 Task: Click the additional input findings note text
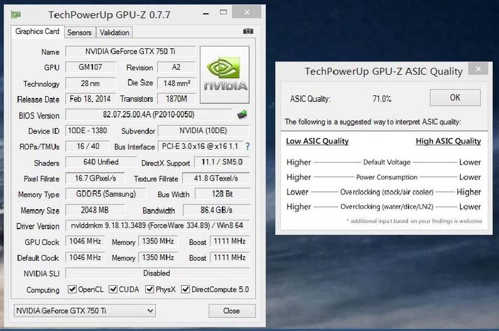[x=414, y=221]
